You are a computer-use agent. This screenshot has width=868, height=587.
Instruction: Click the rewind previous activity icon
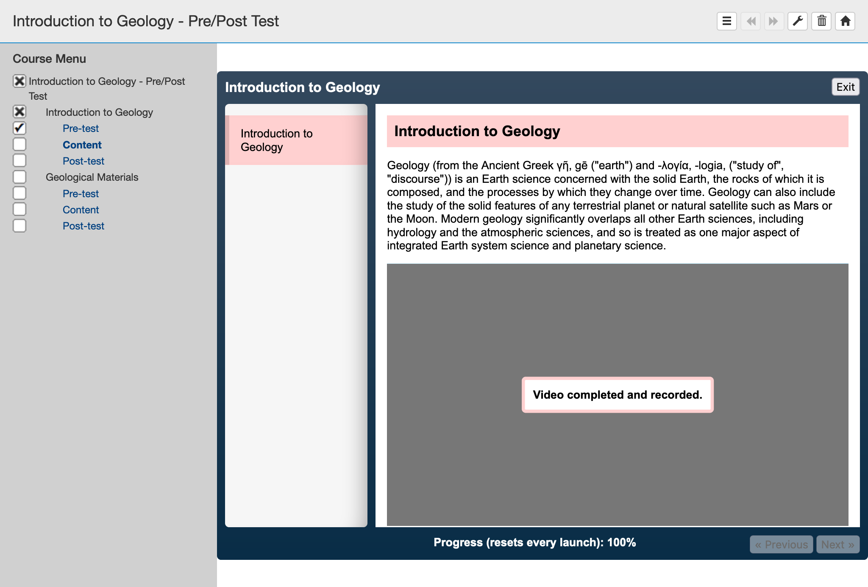pyautogui.click(x=751, y=21)
